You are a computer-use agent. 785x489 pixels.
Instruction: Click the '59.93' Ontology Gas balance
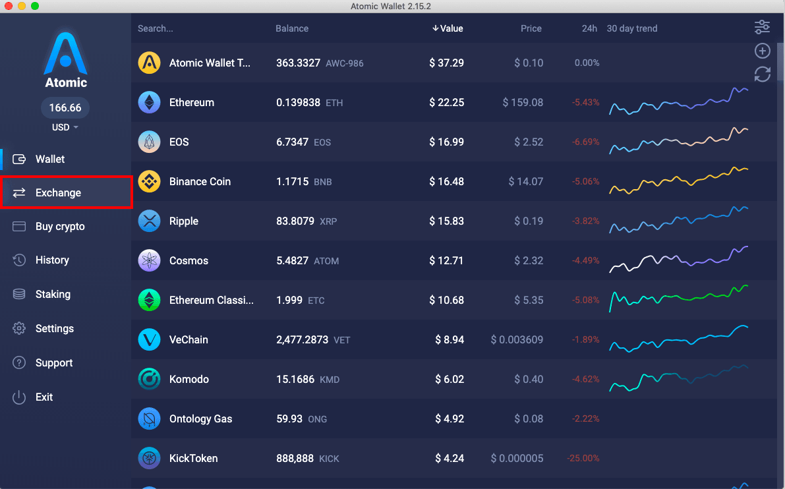[x=289, y=419]
